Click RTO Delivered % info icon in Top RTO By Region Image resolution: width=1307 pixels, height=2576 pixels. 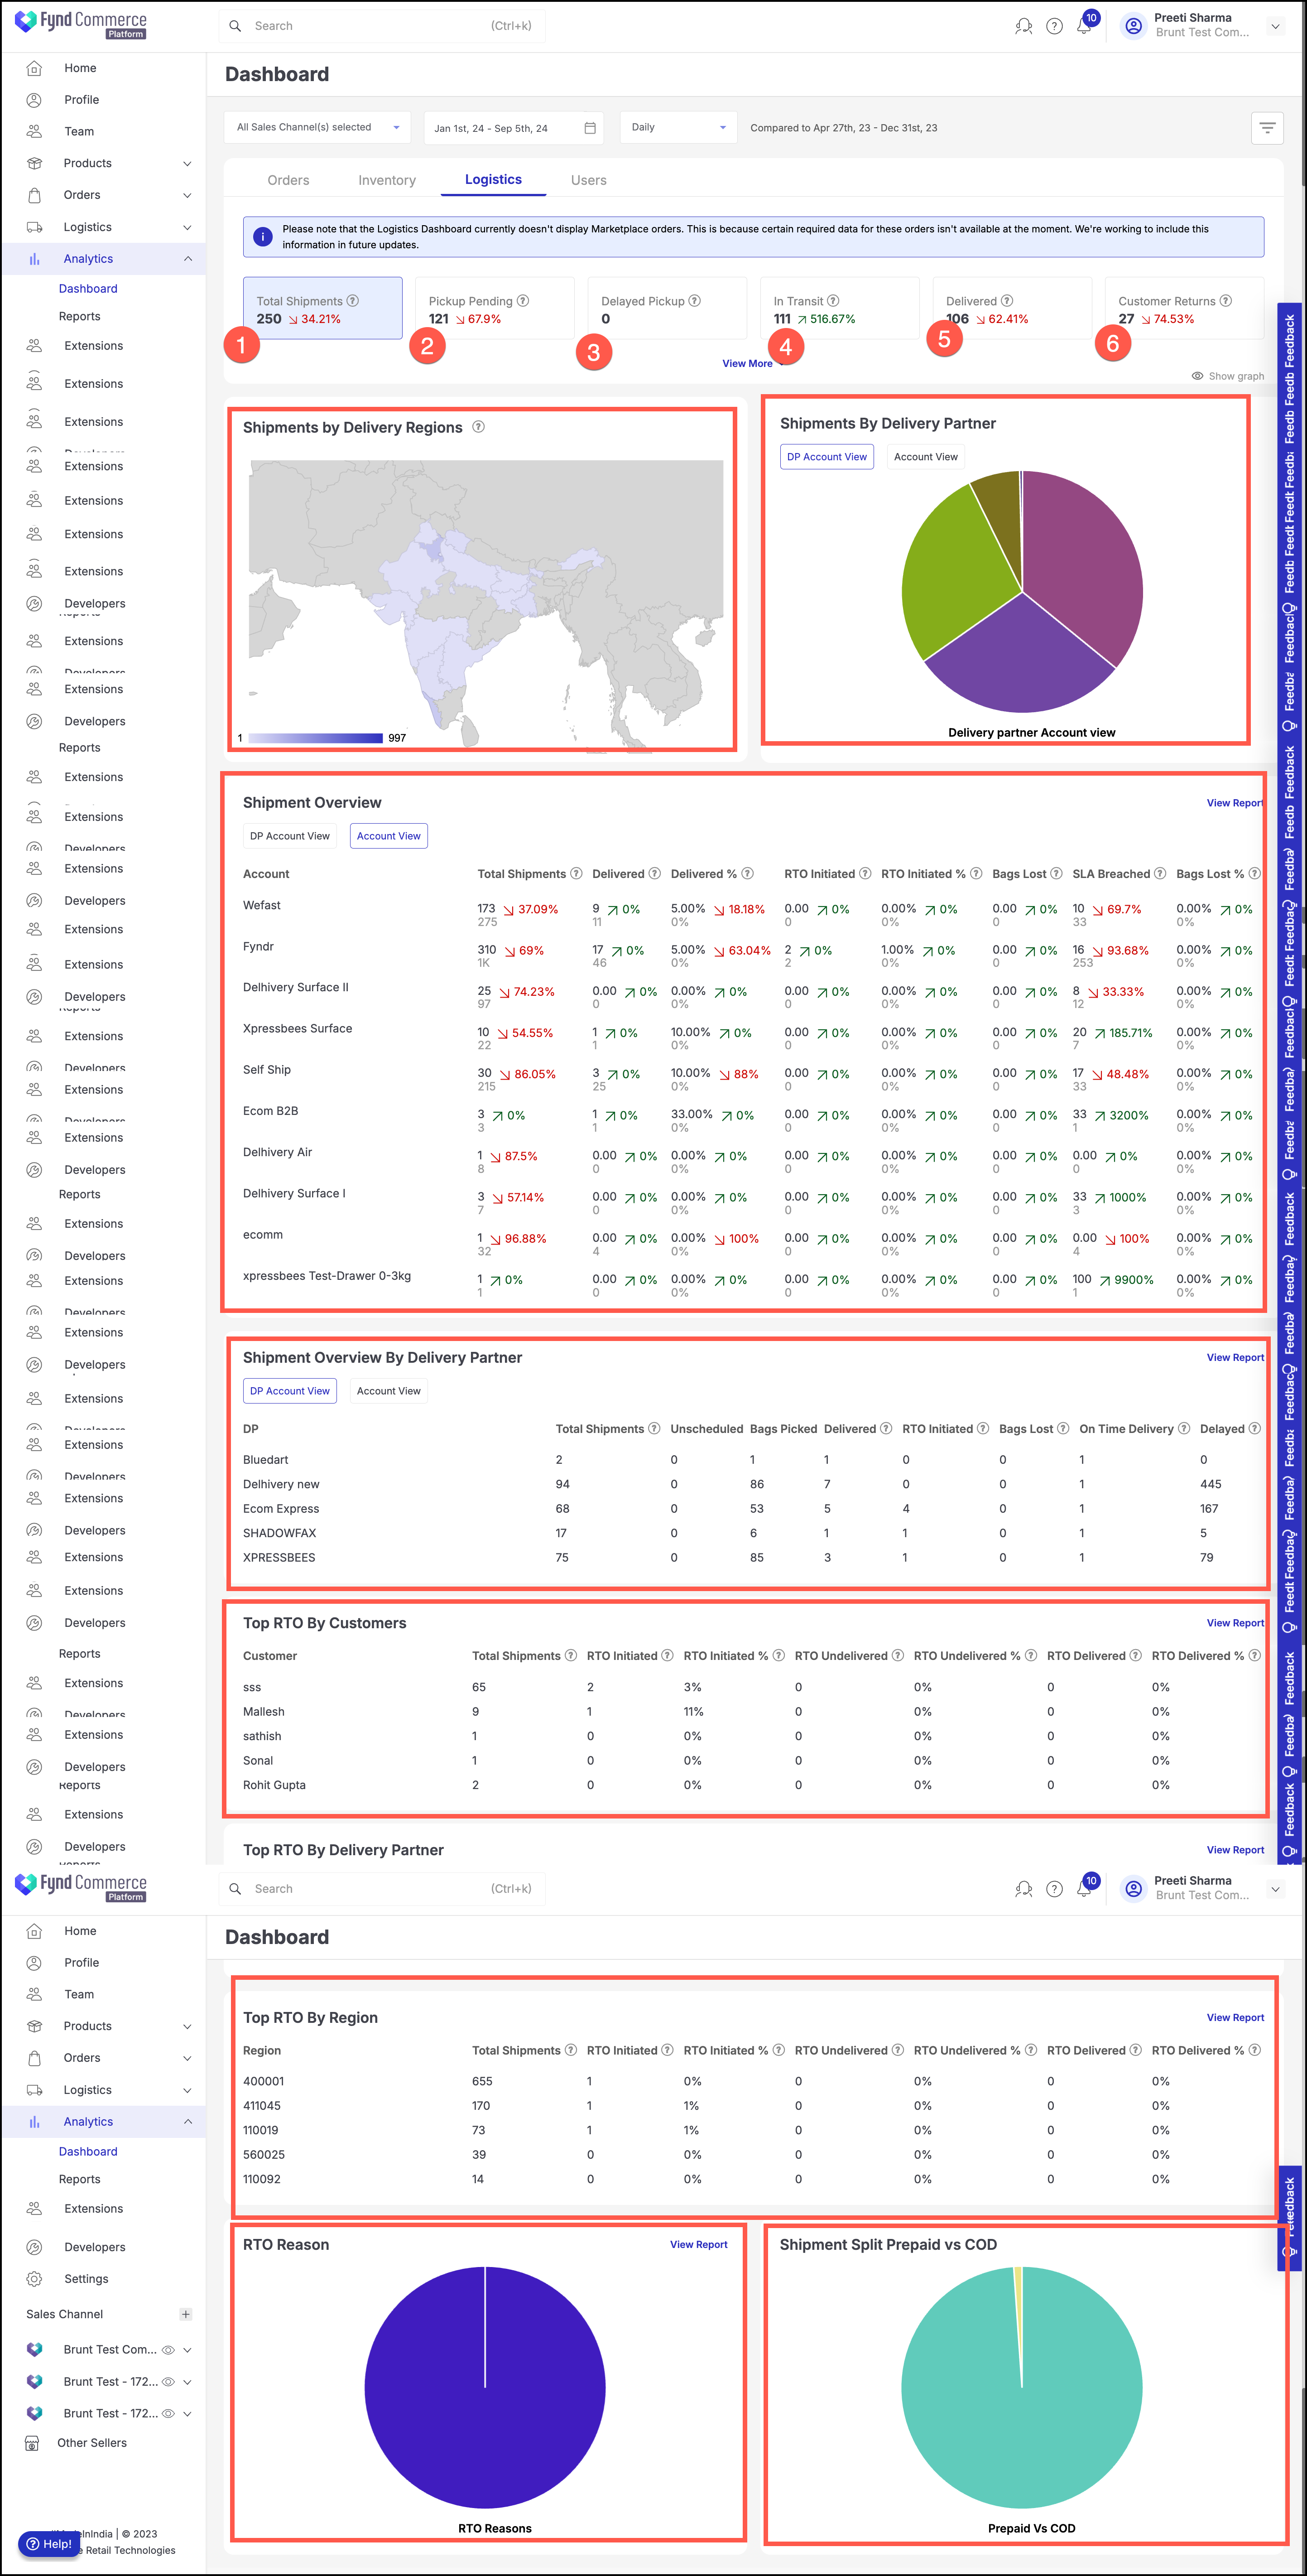pyautogui.click(x=1255, y=2050)
